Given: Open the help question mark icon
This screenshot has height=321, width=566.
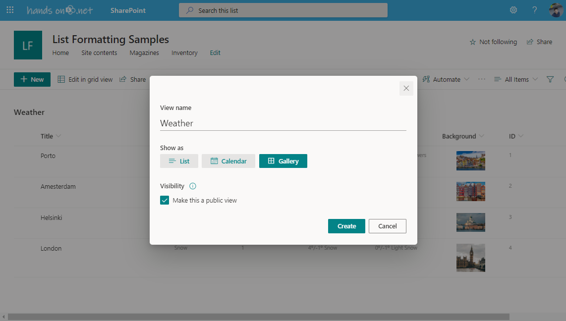Looking at the screenshot, I should pyautogui.click(x=534, y=10).
